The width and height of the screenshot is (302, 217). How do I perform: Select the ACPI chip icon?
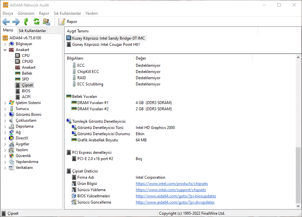17,97
